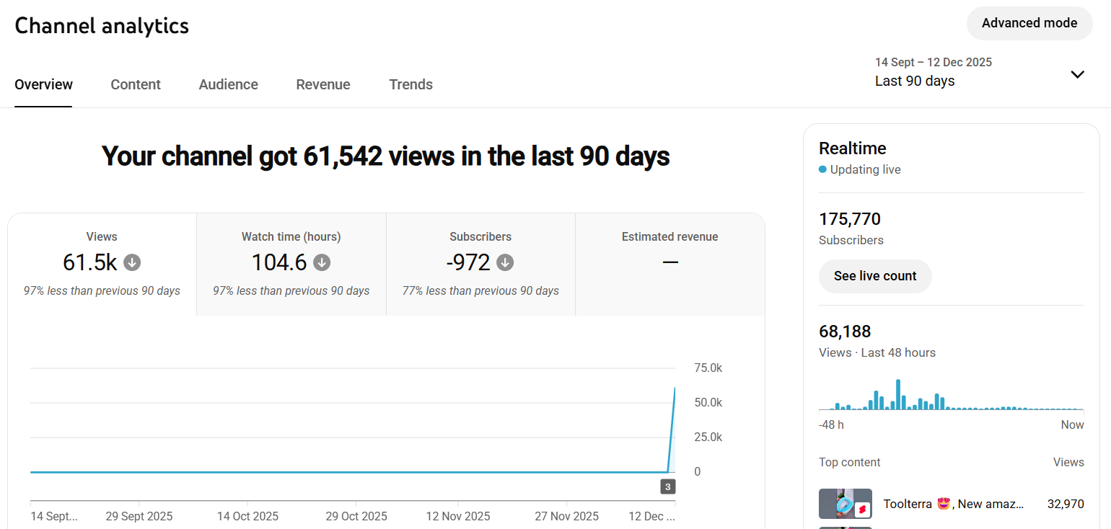Select the Overview tab
This screenshot has height=529, width=1111.
[x=43, y=84]
